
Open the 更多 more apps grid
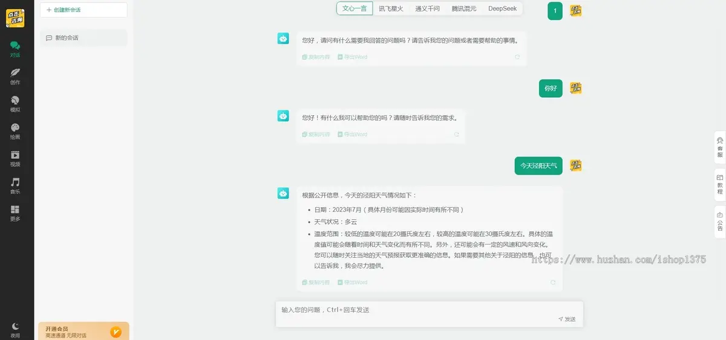click(15, 213)
